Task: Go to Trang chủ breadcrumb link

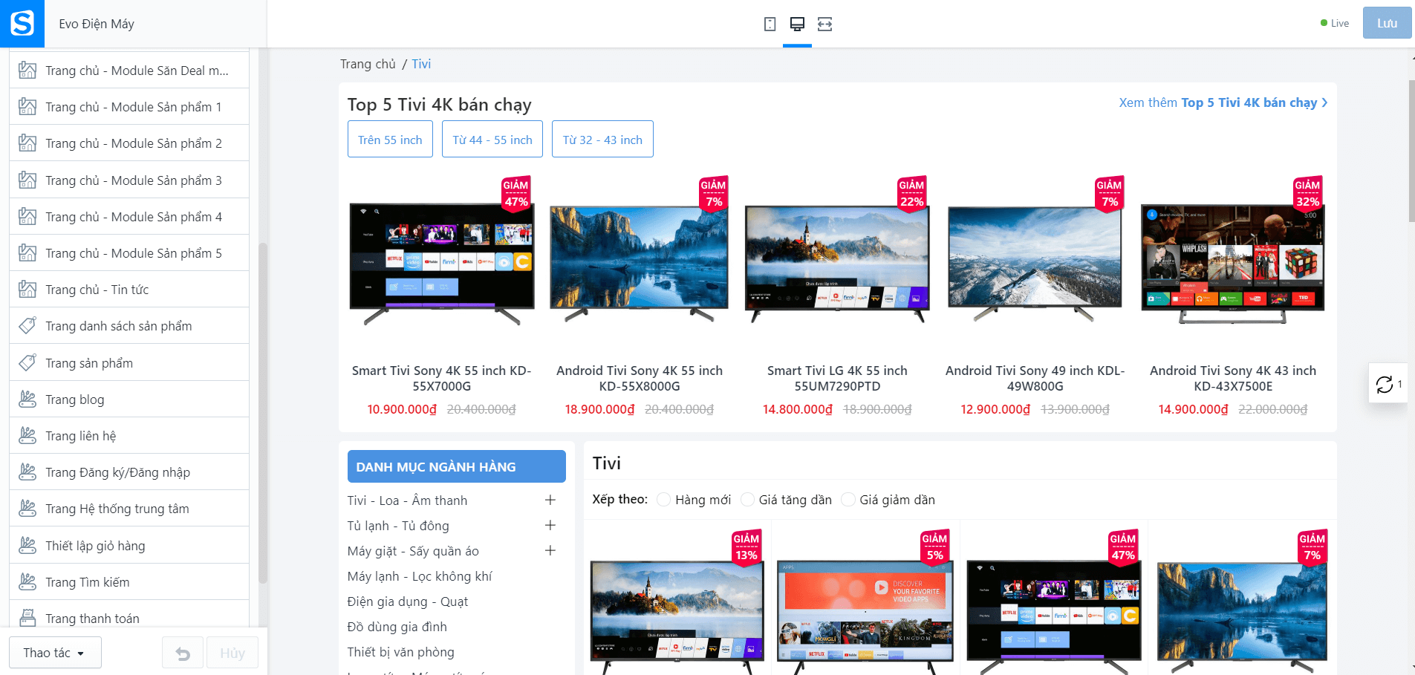Action: [368, 64]
